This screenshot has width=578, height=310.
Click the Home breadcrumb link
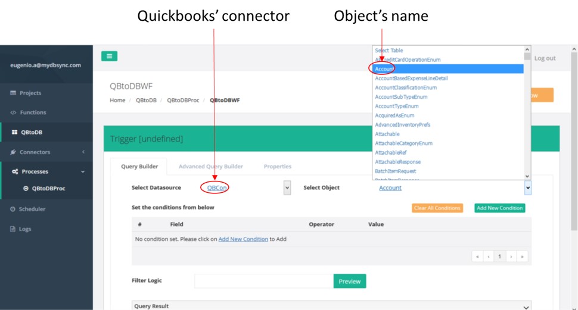tap(117, 101)
